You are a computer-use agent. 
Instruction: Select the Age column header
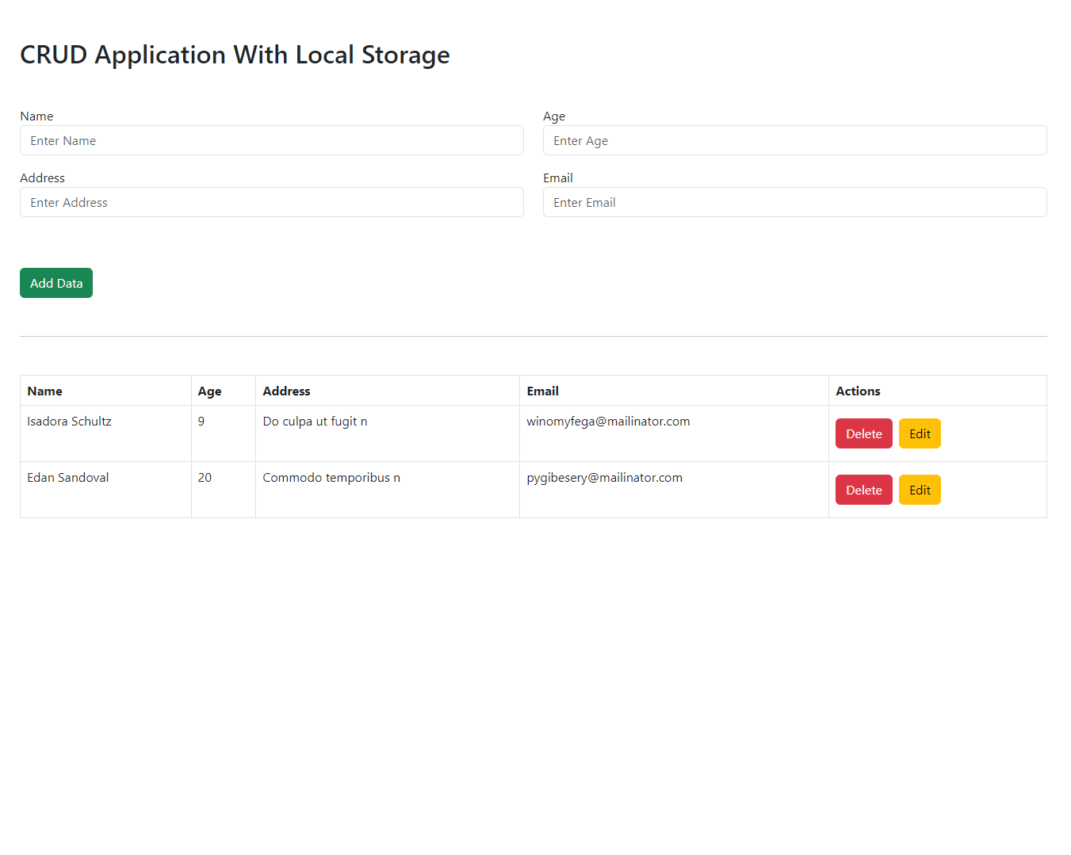tap(210, 391)
